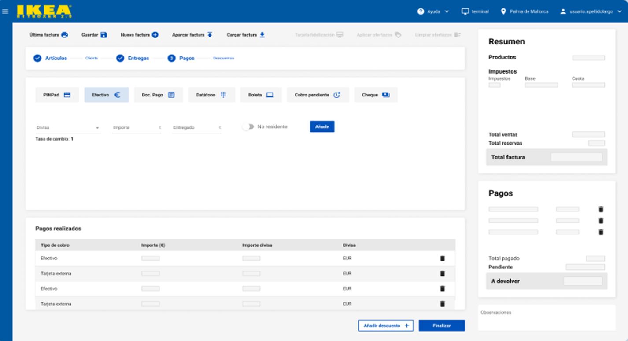The width and height of the screenshot is (628, 341).
Task: Click the Aparcar factura upload icon
Action: click(210, 35)
